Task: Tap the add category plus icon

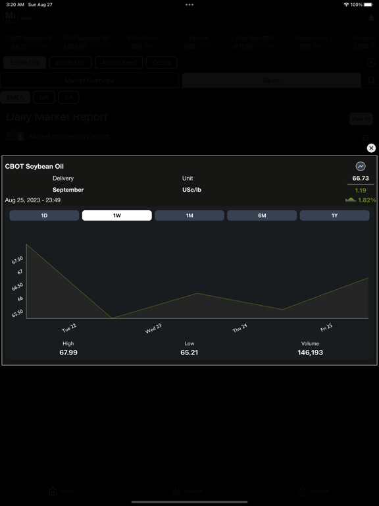Action: tap(371, 63)
